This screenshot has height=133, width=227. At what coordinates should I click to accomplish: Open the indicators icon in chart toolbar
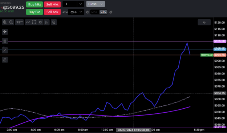[46, 22]
